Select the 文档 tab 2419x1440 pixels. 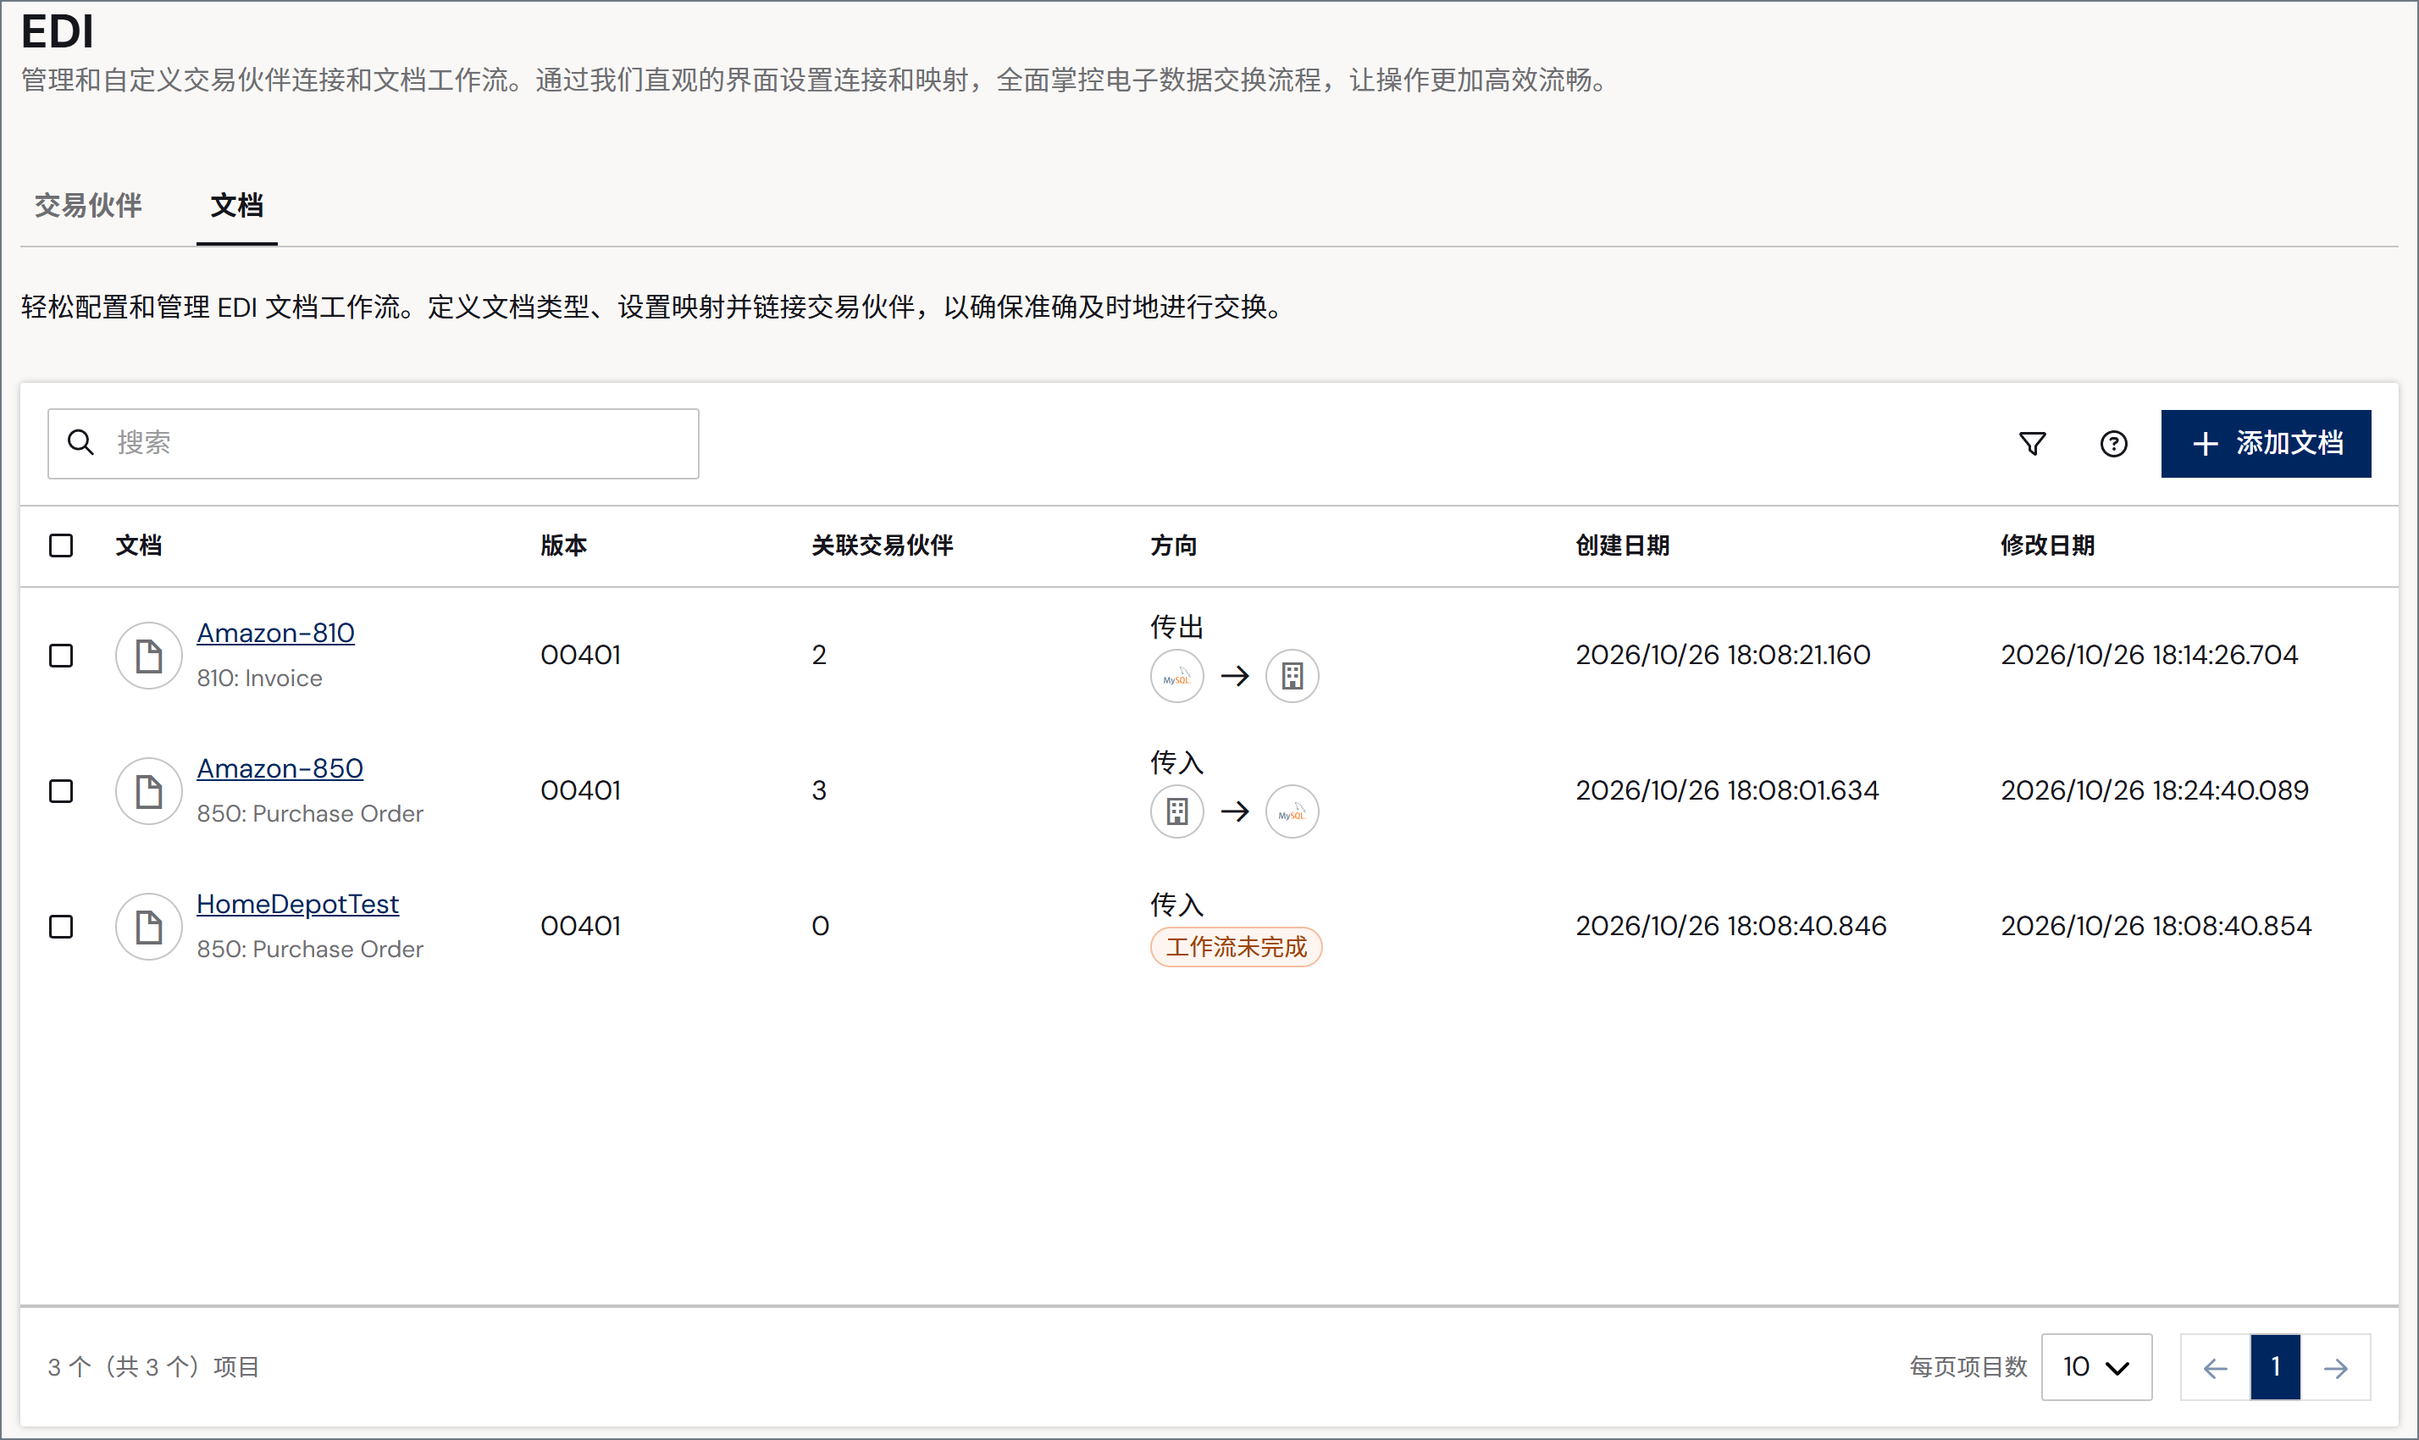[237, 206]
